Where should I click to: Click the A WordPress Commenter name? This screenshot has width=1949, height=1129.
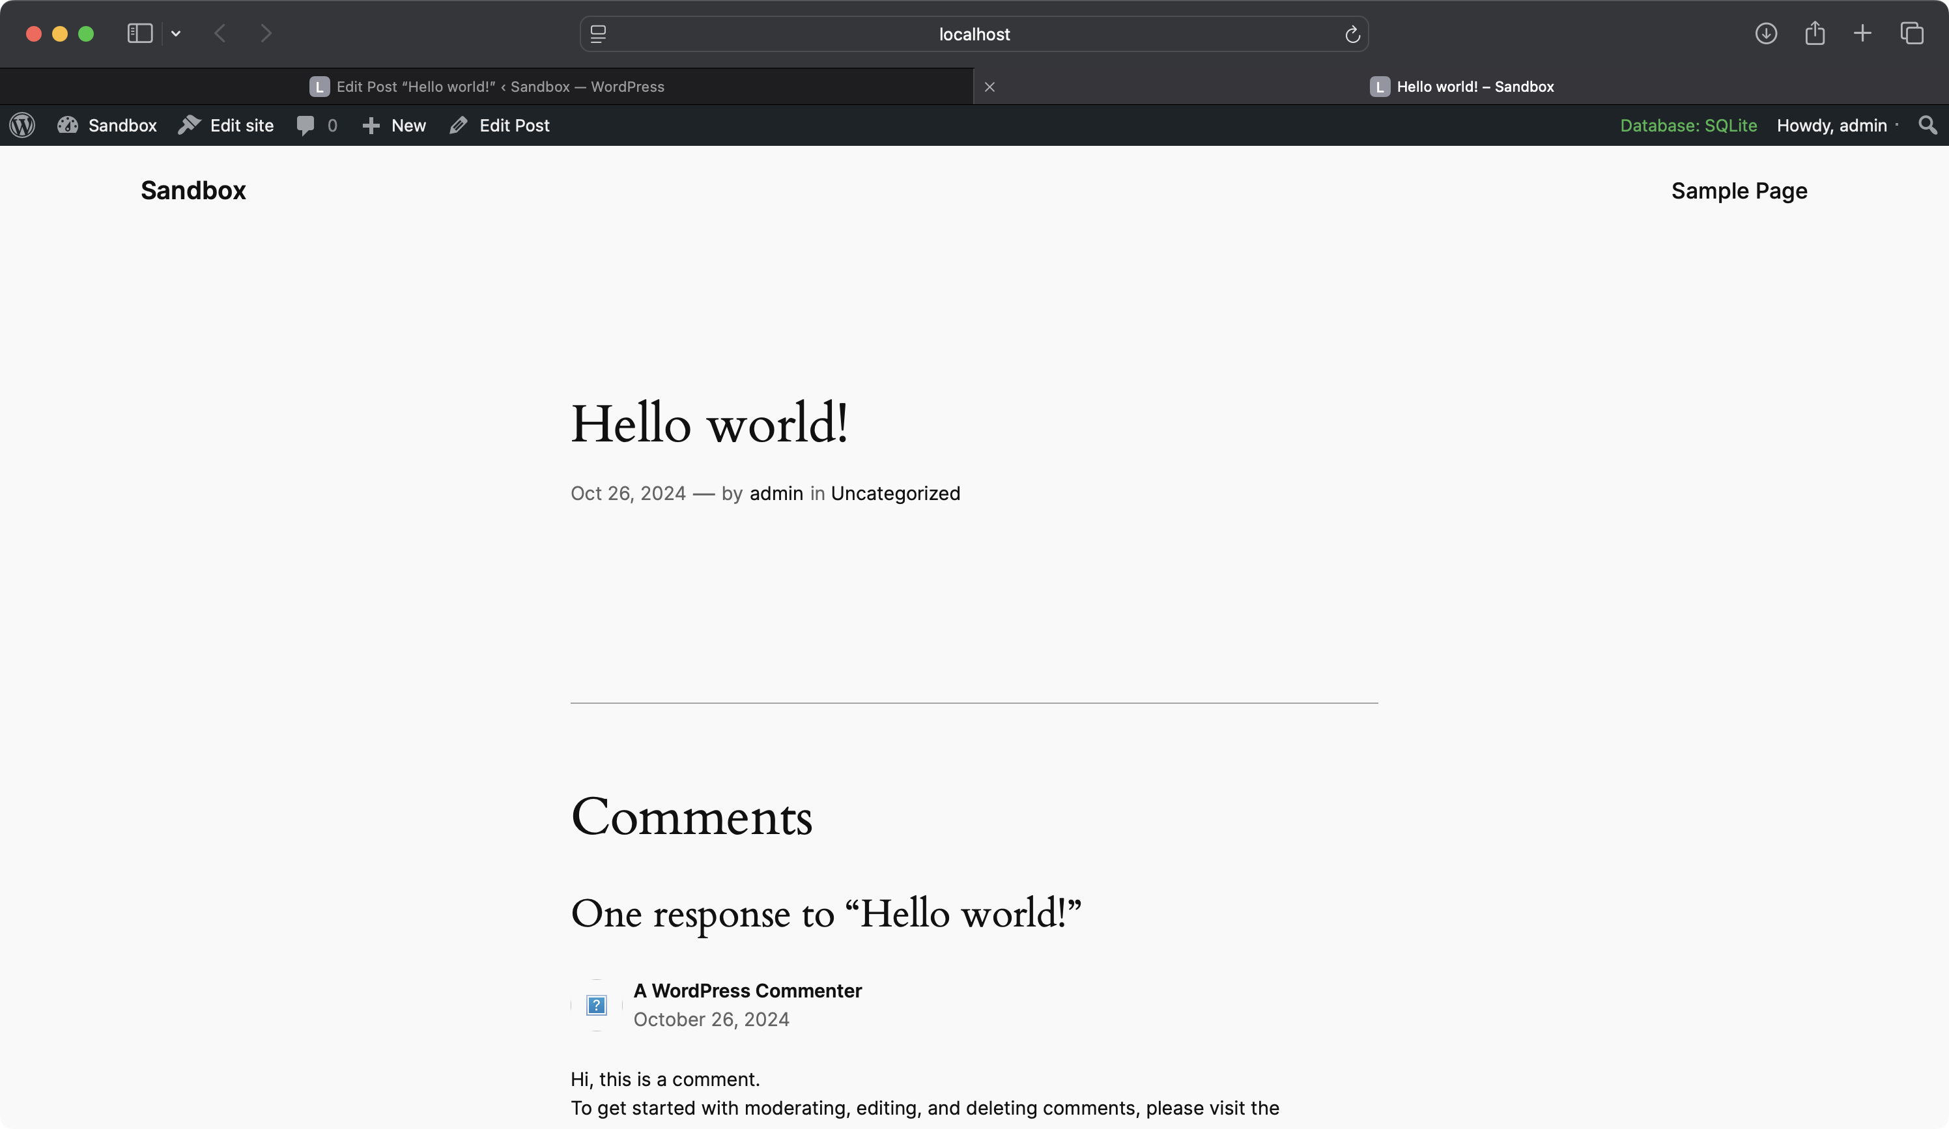747,990
